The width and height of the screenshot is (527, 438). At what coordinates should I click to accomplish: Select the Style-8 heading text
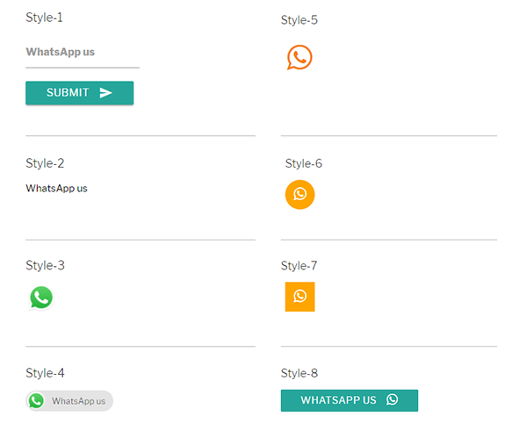pos(300,373)
